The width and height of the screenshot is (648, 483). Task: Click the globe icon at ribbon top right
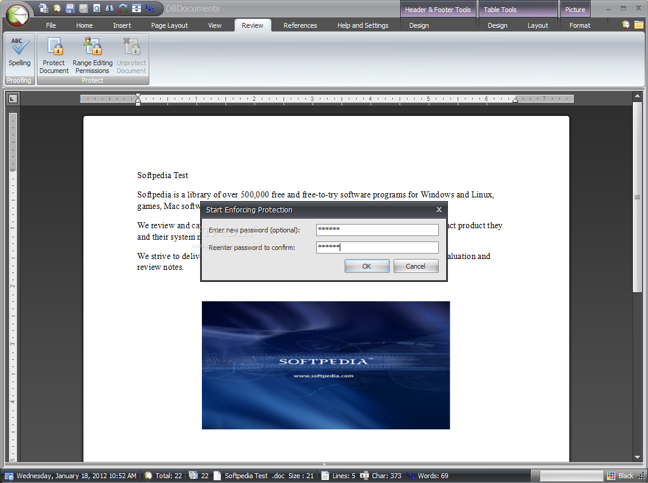click(x=626, y=25)
